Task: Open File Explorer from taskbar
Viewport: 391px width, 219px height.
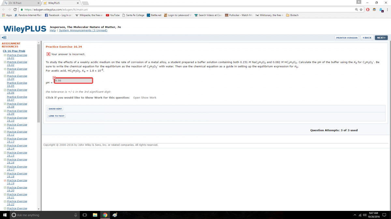Action: pos(95,215)
